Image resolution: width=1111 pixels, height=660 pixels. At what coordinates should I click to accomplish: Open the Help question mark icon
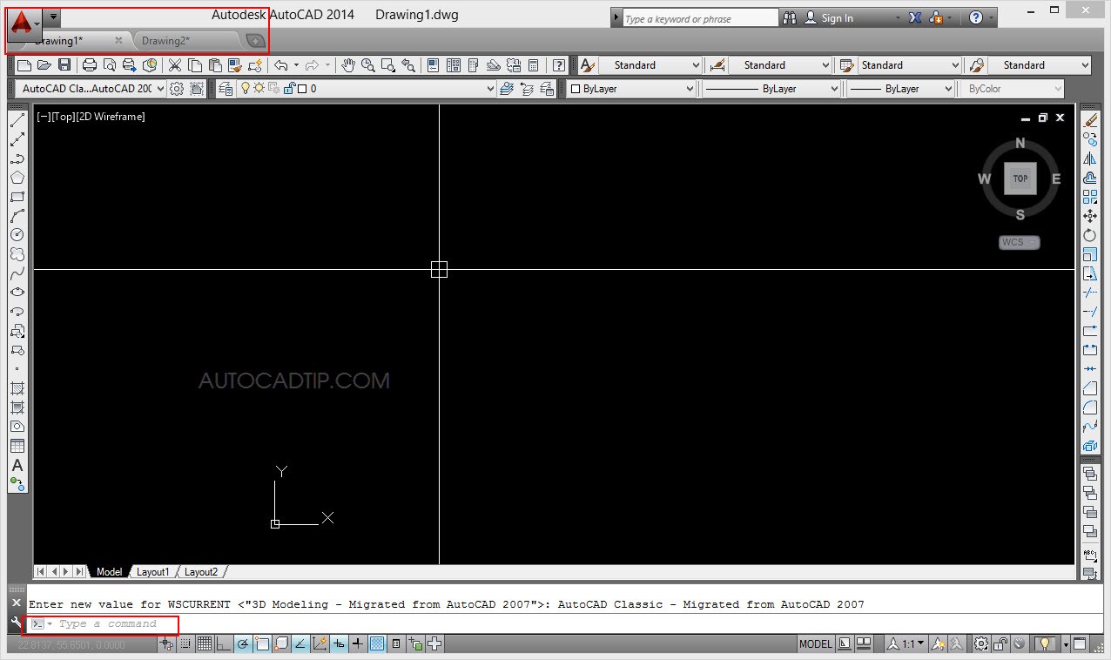pyautogui.click(x=560, y=65)
